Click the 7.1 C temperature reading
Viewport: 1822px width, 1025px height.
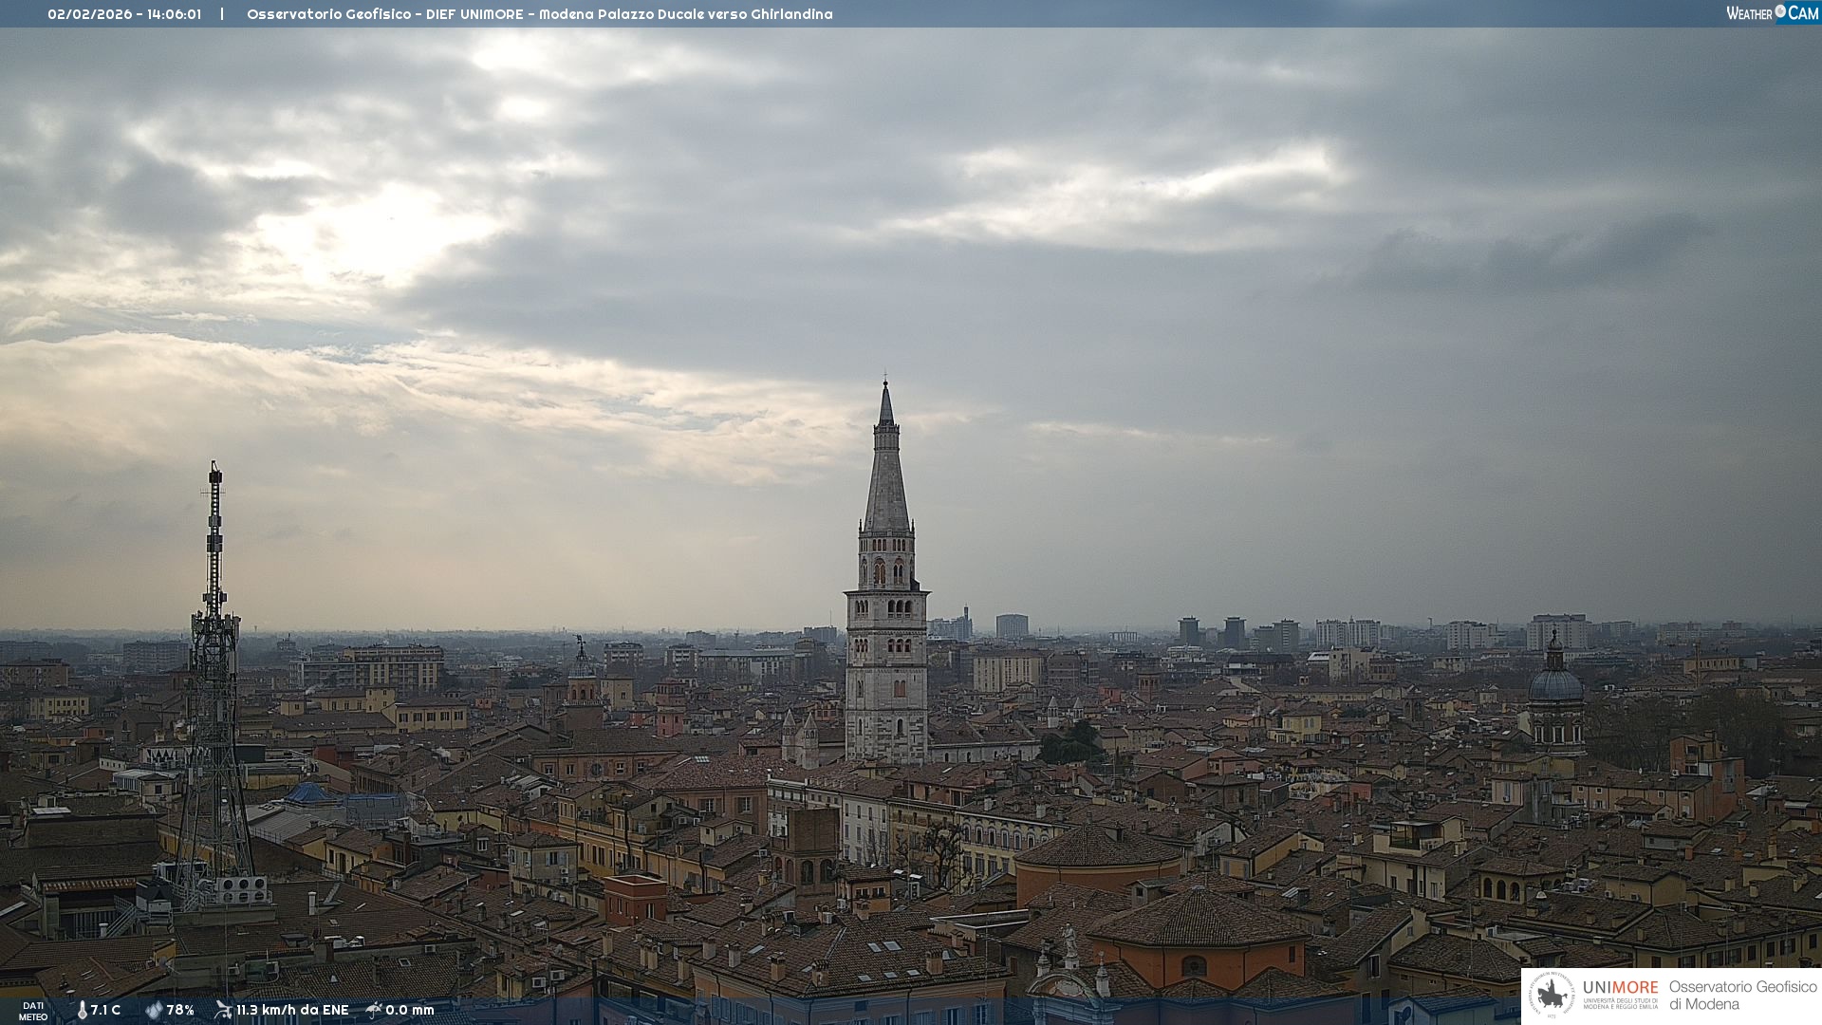[x=105, y=1010]
